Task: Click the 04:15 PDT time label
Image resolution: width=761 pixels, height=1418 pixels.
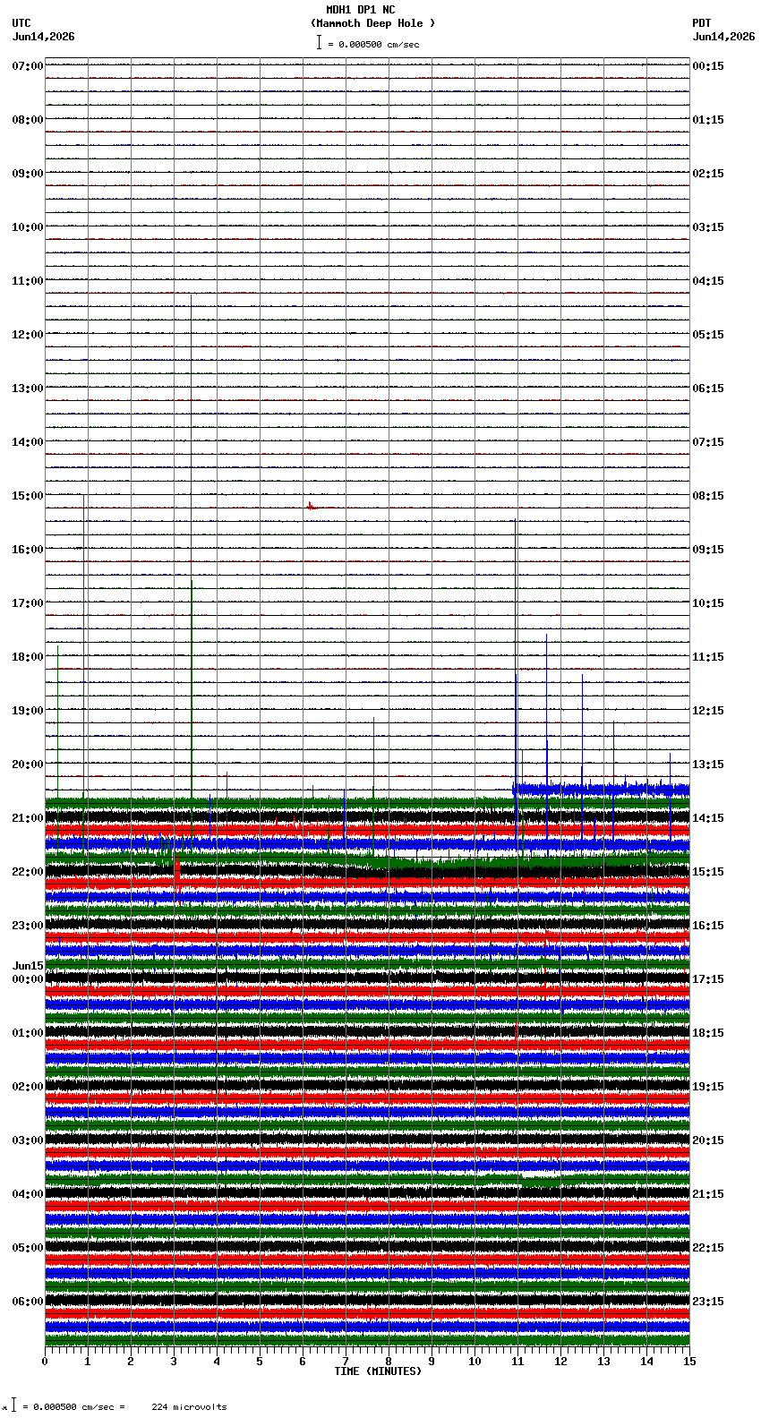Action: 708,281
